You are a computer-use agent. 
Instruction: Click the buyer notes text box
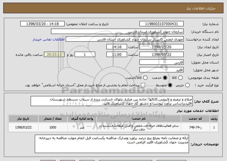pos(112,144)
